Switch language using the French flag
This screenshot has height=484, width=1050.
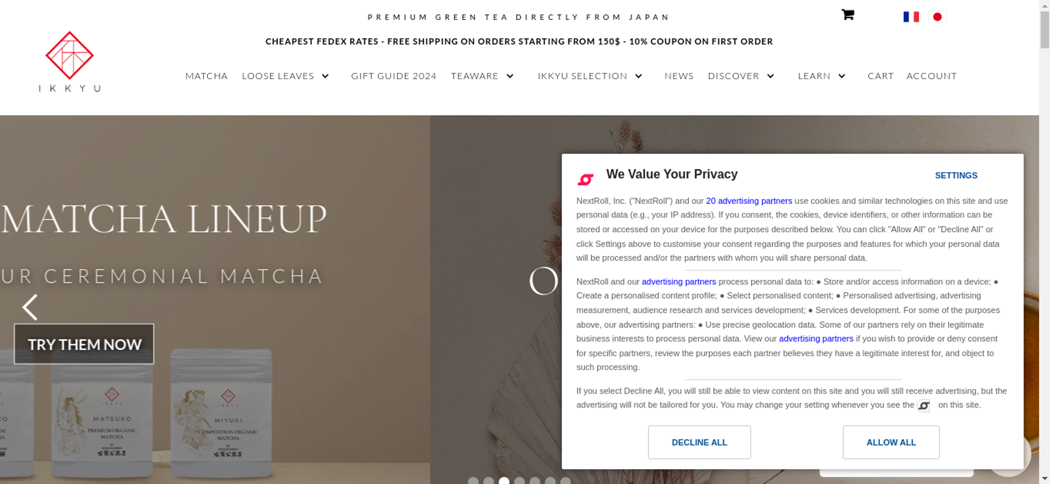(911, 17)
